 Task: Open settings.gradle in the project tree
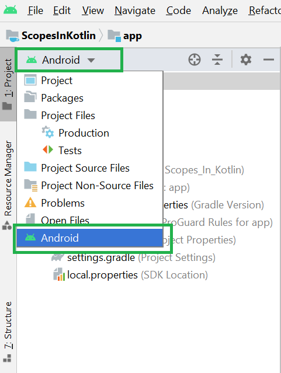(101, 257)
